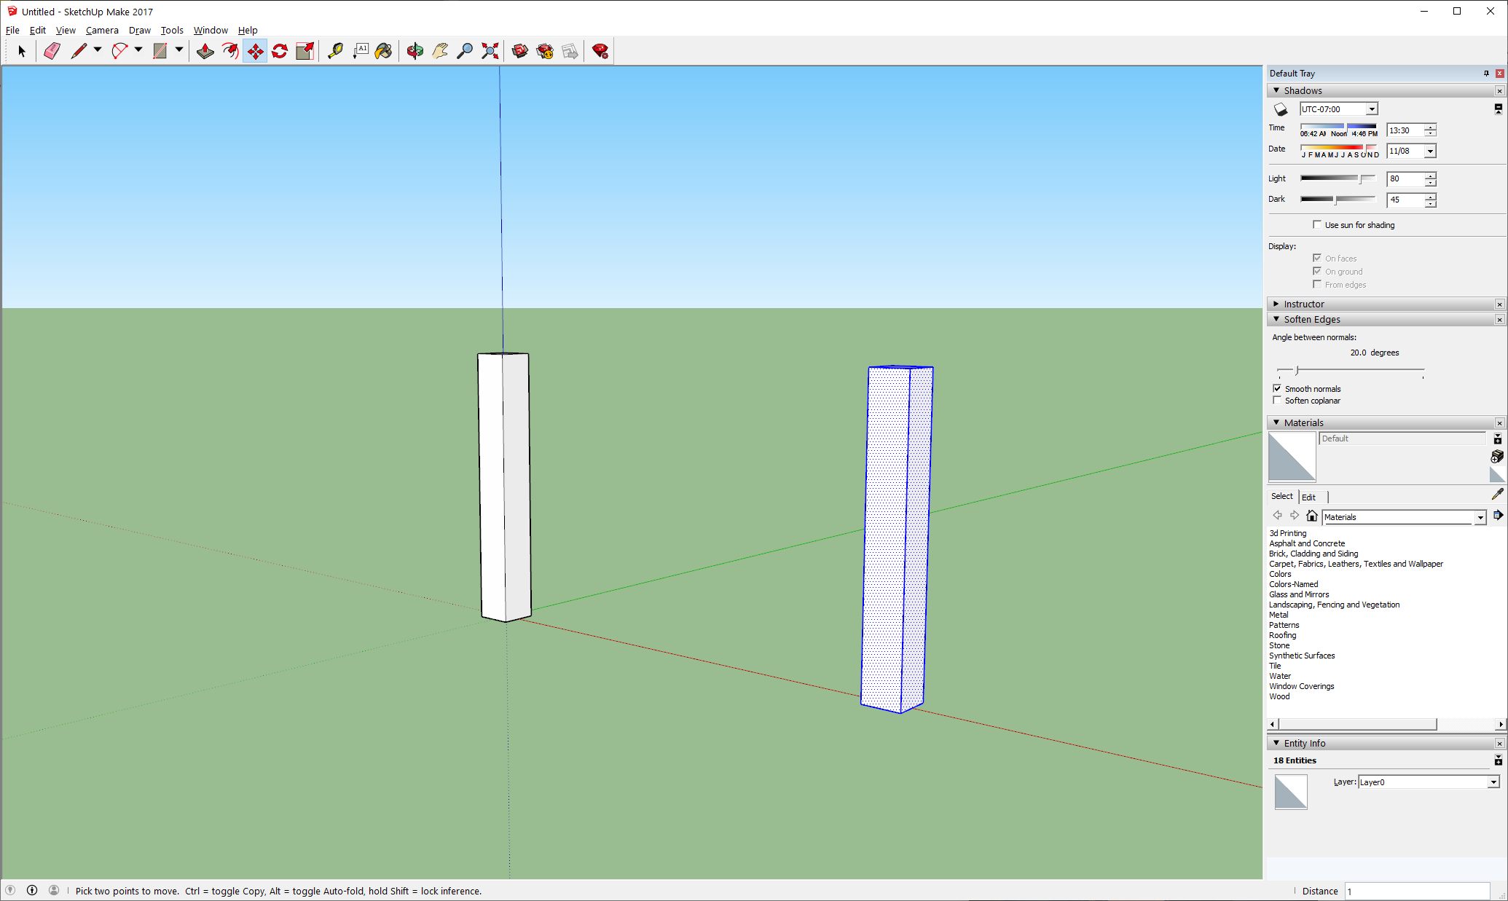Open the Camera menu
This screenshot has height=901, width=1508.
coord(102,30)
